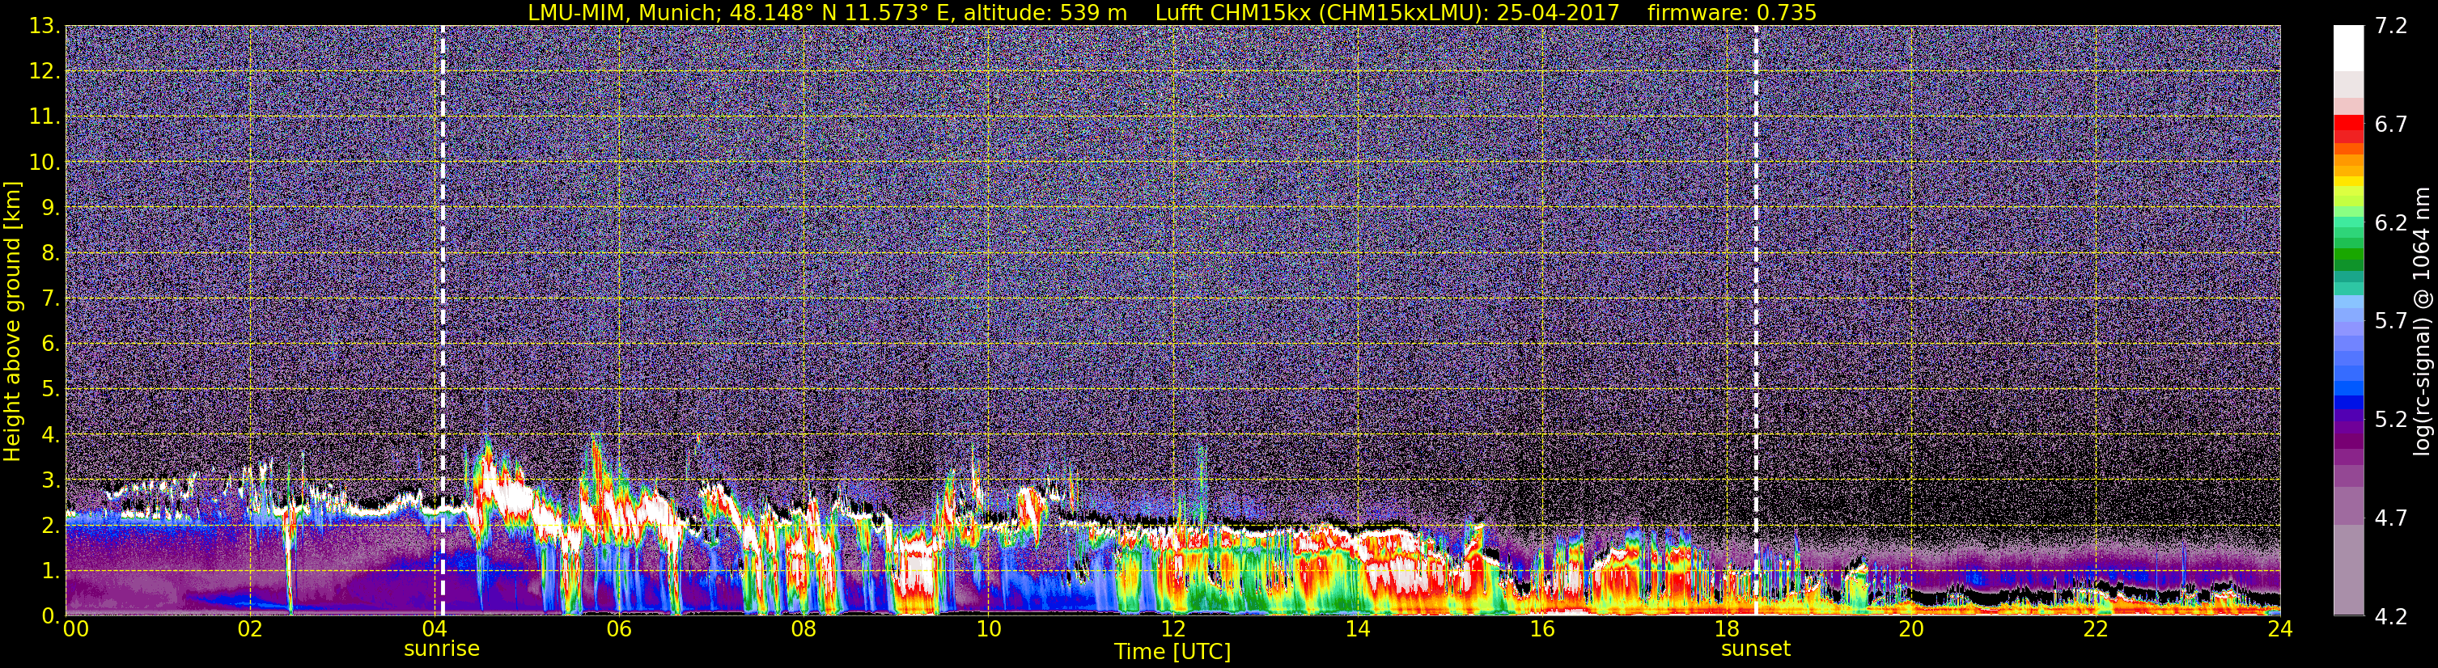Click the 'firmware: 0.735' text in the title
The width and height of the screenshot is (2438, 668).
pyautogui.click(x=1732, y=12)
